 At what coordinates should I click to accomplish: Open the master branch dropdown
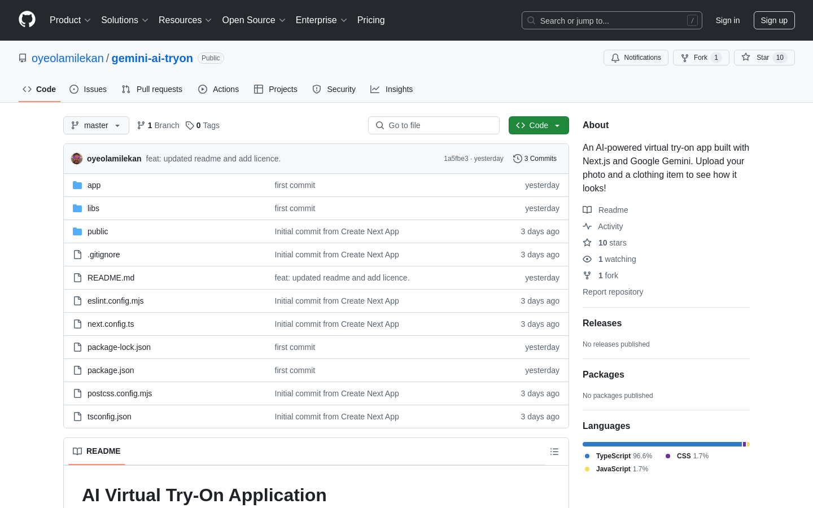pyautogui.click(x=96, y=125)
